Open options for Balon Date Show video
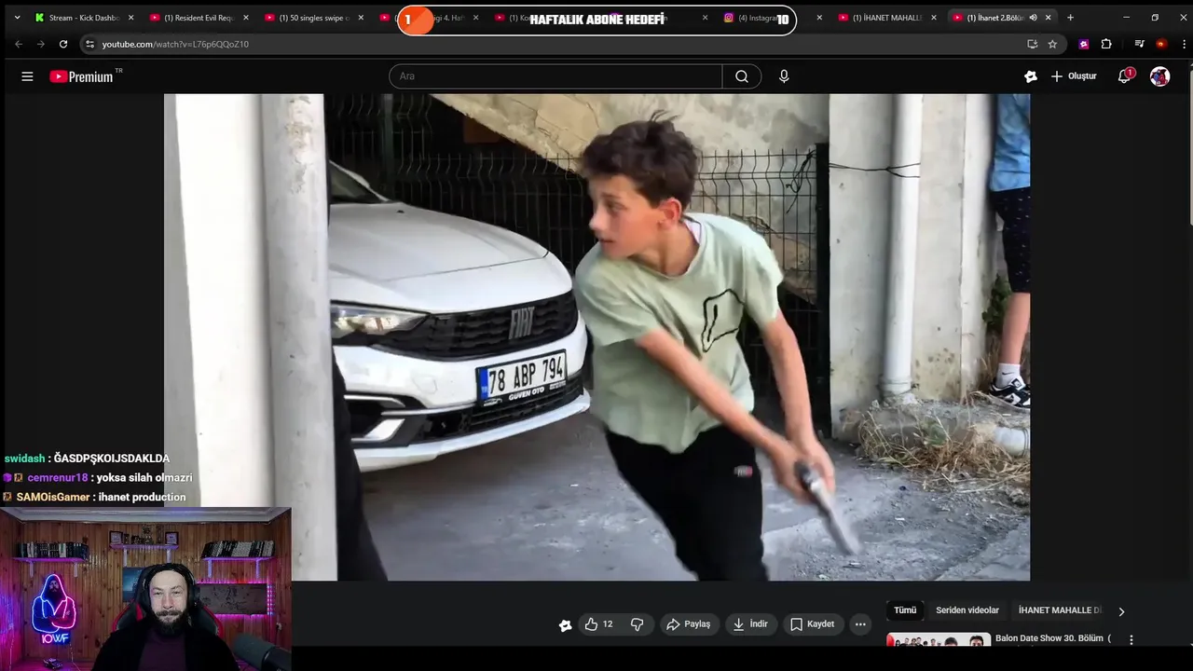The height and width of the screenshot is (671, 1193). pyautogui.click(x=1131, y=640)
